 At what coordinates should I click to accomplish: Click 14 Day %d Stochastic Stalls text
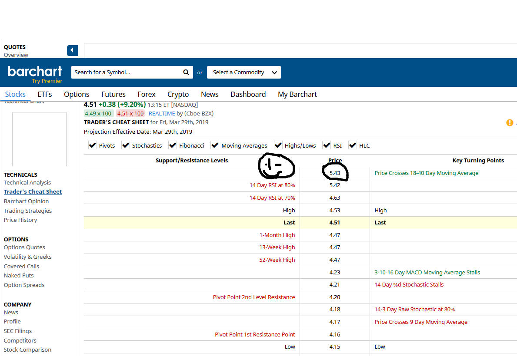(x=409, y=284)
